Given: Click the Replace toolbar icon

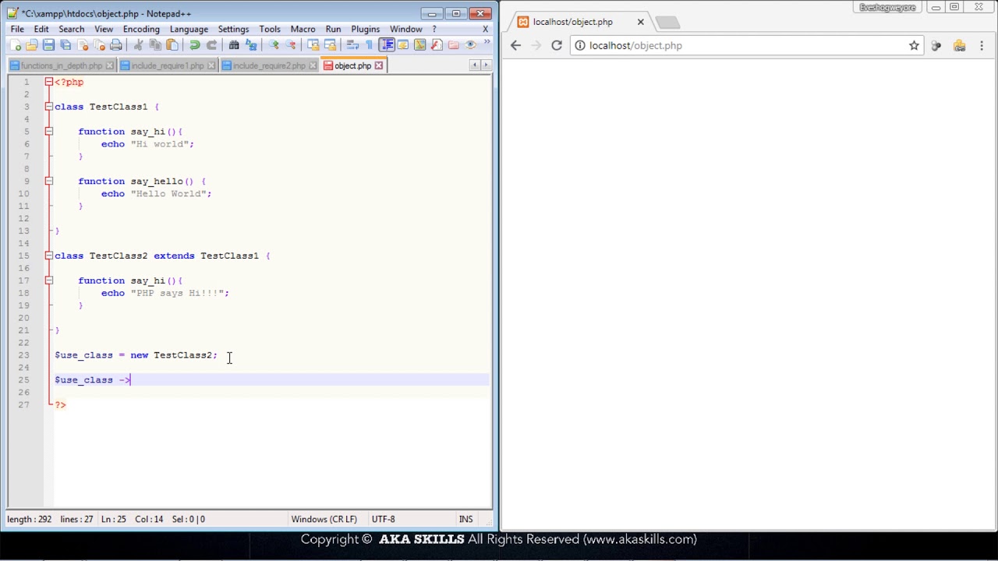Looking at the screenshot, I should pyautogui.click(x=251, y=45).
